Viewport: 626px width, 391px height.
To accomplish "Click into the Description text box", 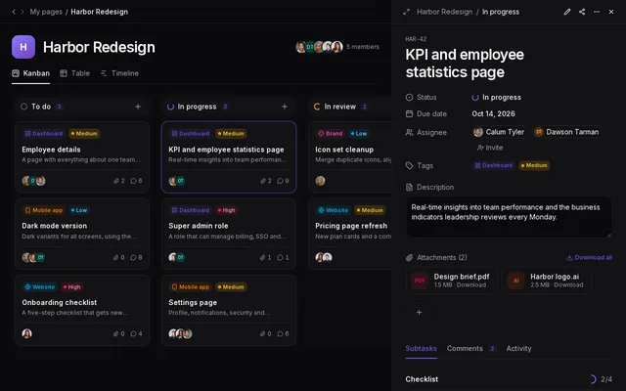I will (x=509, y=217).
